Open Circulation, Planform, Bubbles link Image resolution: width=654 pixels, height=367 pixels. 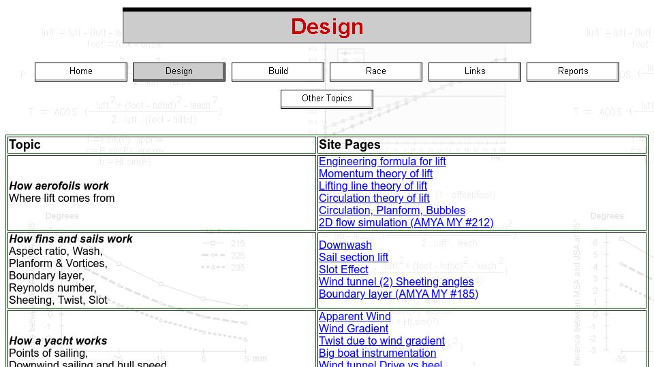[x=392, y=211]
